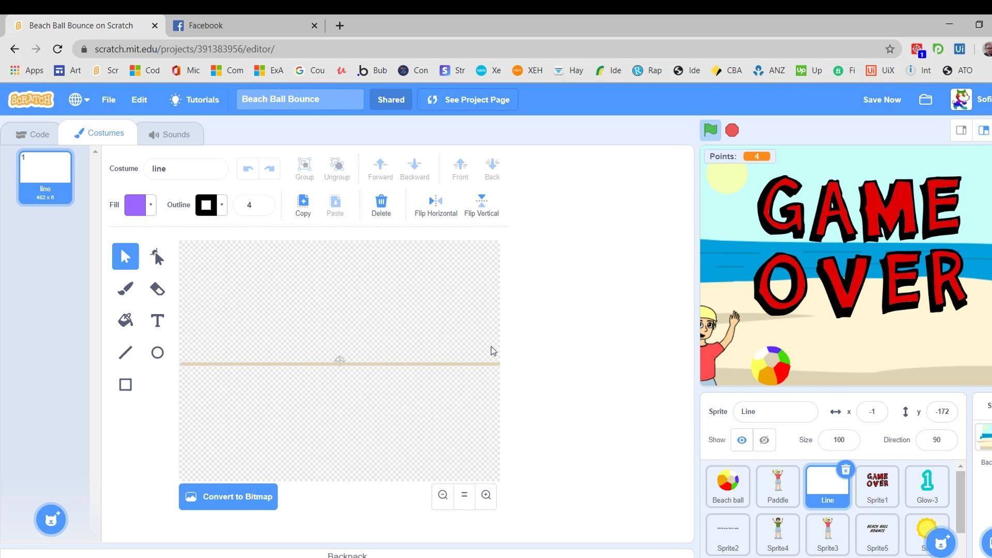Select the Beach ball sprite thumbnail

(x=728, y=486)
